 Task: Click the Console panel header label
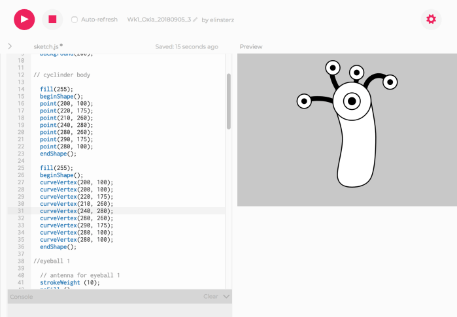(22, 297)
